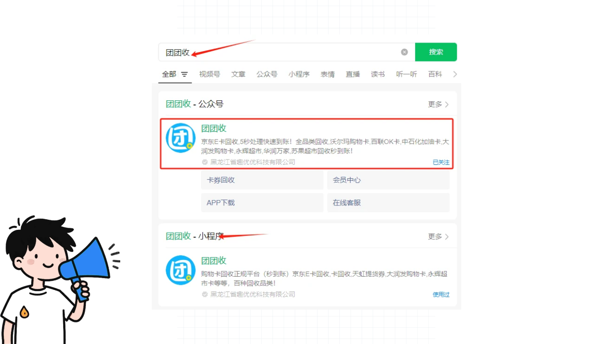This screenshot has height=344, width=613.
Task: Open the 团团收 小程序 title link
Action: click(214, 260)
